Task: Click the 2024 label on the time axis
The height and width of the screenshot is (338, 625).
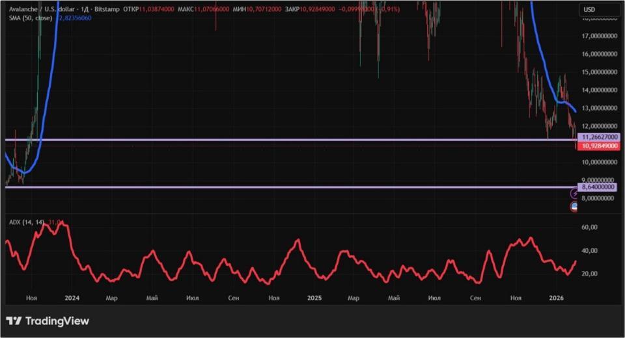Action: click(x=72, y=298)
